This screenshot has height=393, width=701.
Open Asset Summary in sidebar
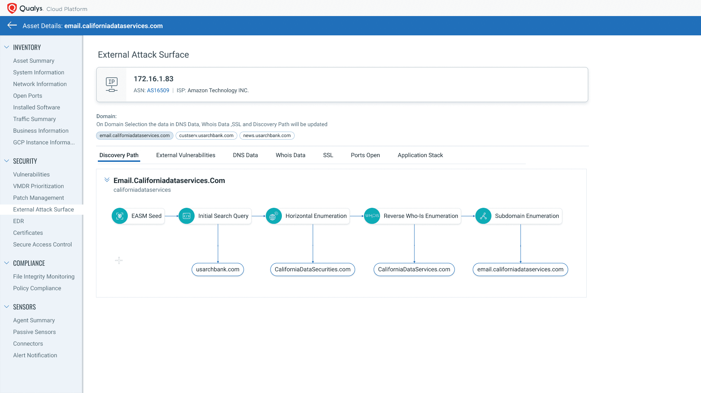34,61
